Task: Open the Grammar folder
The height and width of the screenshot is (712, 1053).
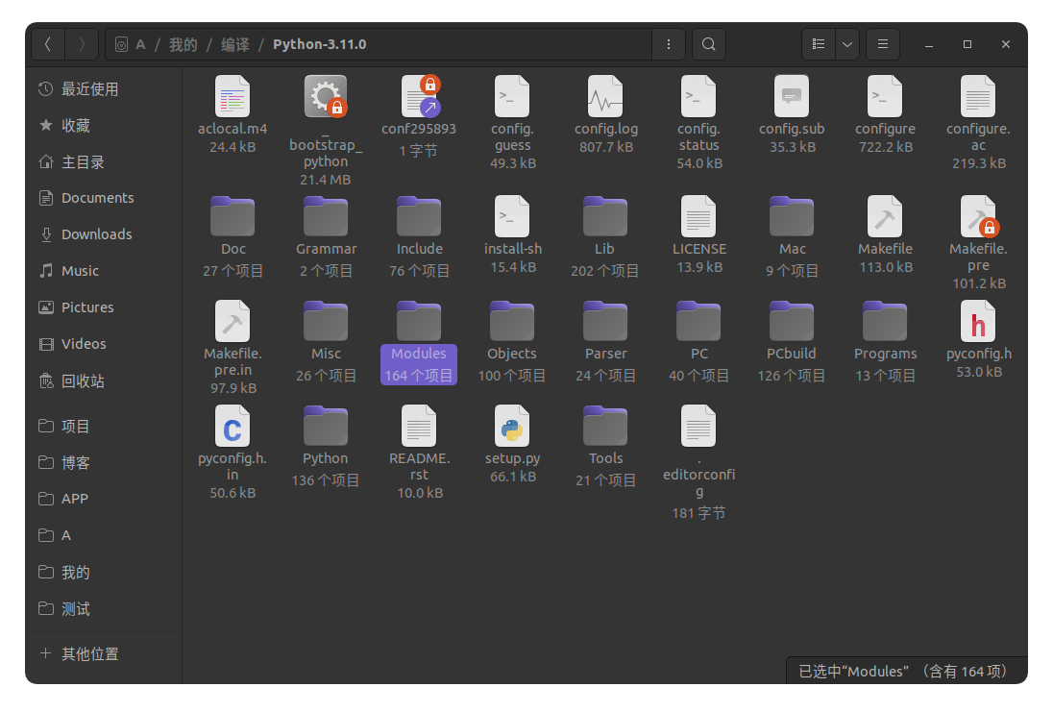Action: point(326,216)
